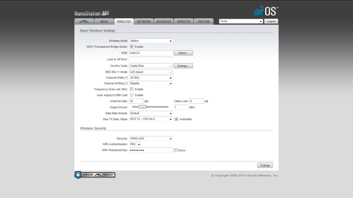Open the Tools dropdown

tap(241, 21)
